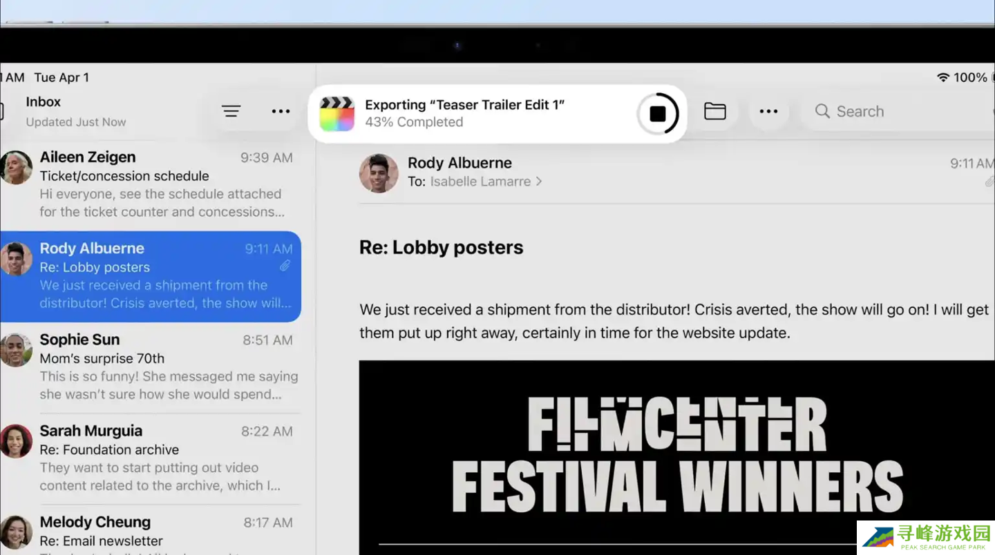
Task: Click the move to folder icon
Action: (714, 111)
